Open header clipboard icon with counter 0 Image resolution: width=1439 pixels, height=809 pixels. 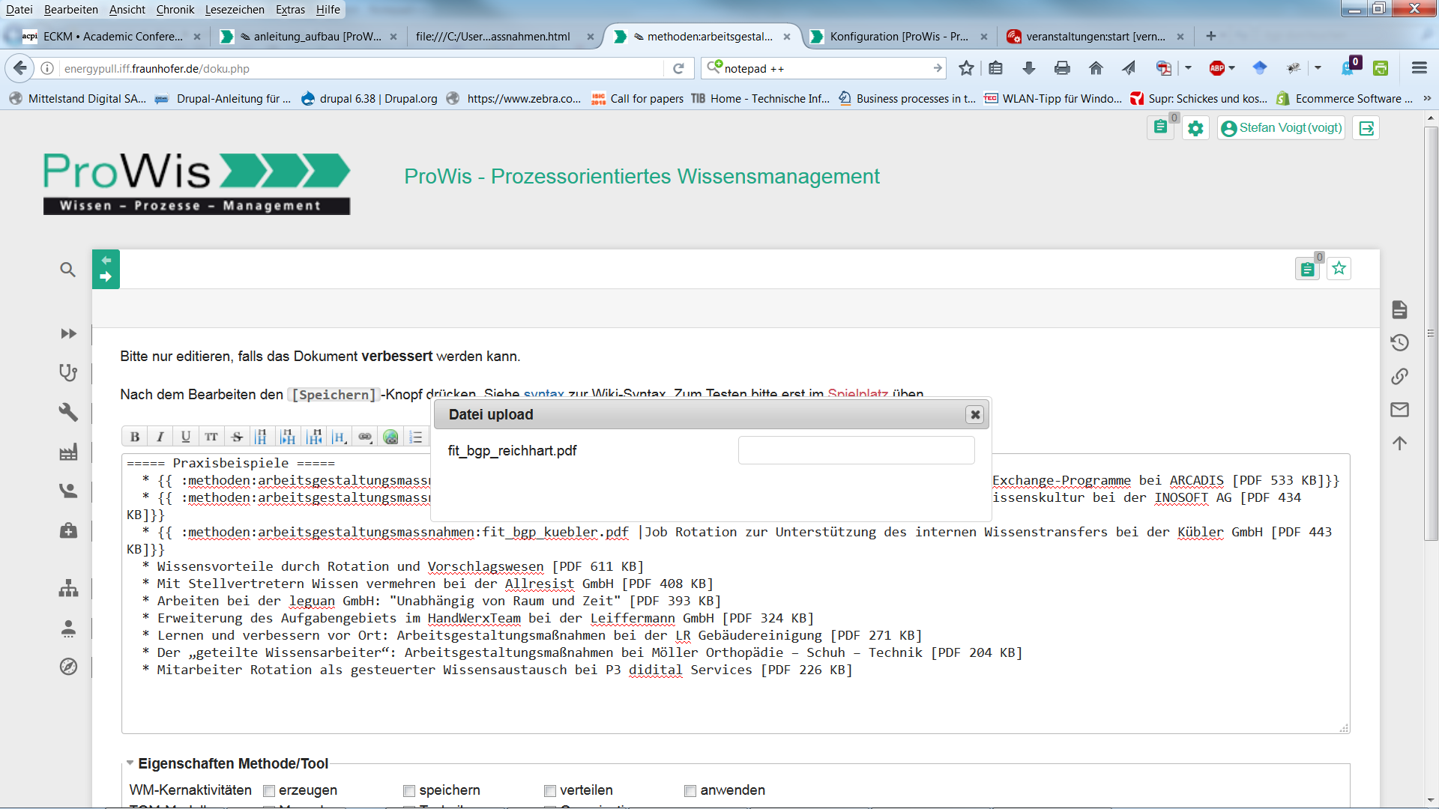click(1161, 128)
